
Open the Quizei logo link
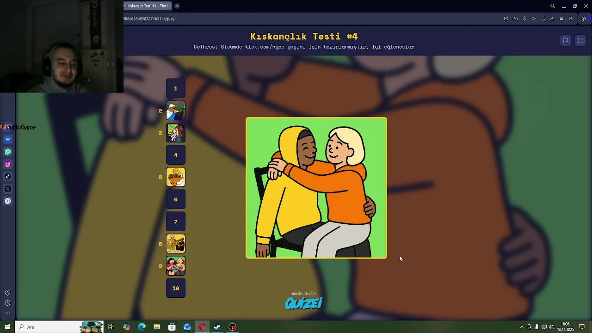(304, 303)
